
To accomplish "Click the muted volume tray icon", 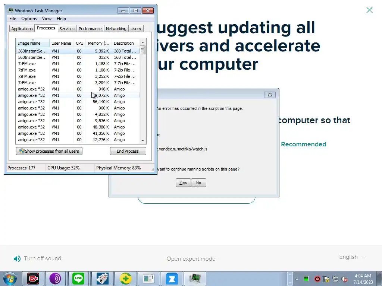I will pos(344,279).
